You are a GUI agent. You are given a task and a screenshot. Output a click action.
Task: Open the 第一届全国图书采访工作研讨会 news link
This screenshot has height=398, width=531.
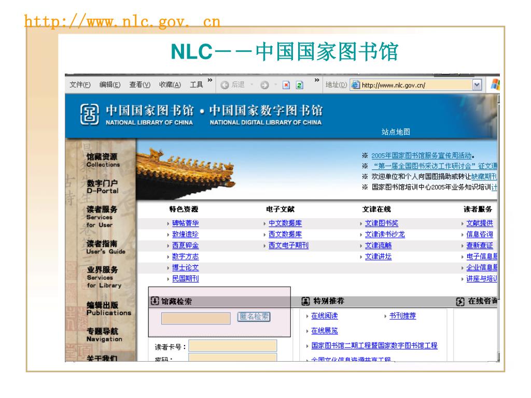point(435,166)
